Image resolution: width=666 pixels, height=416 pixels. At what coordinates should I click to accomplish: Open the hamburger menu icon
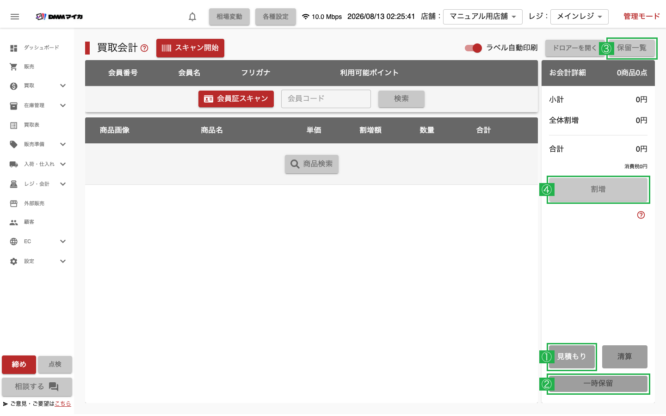[x=15, y=17]
